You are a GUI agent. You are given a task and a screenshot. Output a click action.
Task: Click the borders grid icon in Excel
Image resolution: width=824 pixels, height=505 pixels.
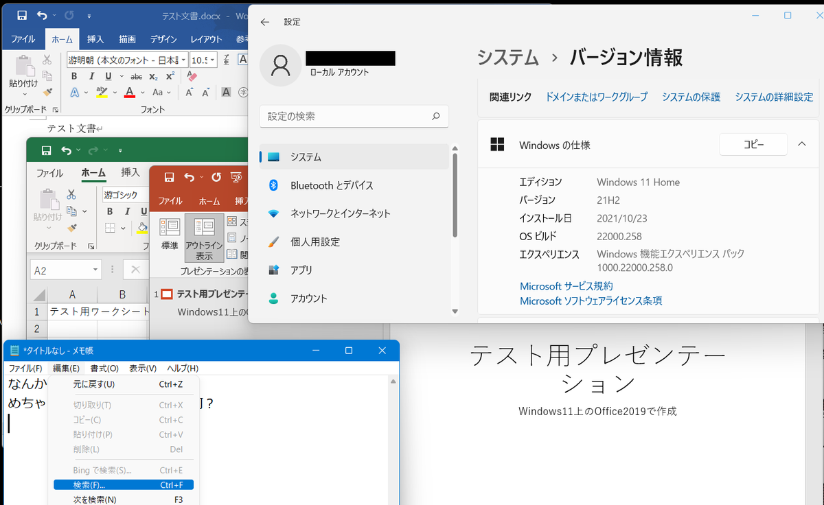click(110, 228)
